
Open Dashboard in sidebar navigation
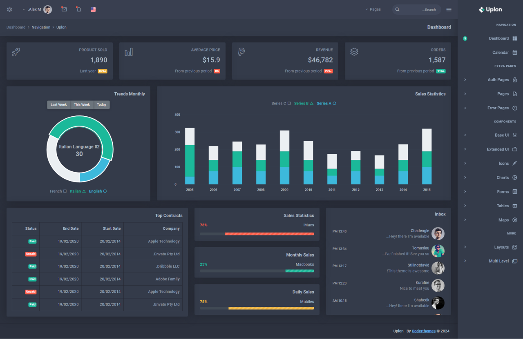pyautogui.click(x=490, y=38)
